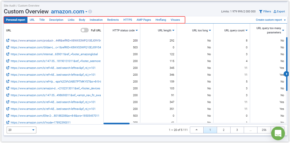
Task: Go to page 2 in pagination
Action: (224, 130)
